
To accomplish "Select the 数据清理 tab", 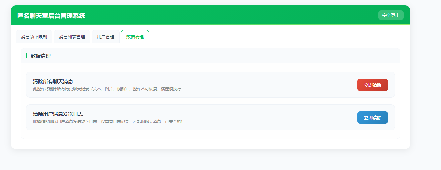I will (135, 37).
